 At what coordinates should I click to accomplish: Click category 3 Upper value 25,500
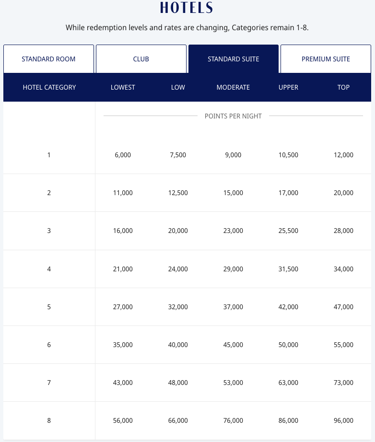pyautogui.click(x=288, y=231)
